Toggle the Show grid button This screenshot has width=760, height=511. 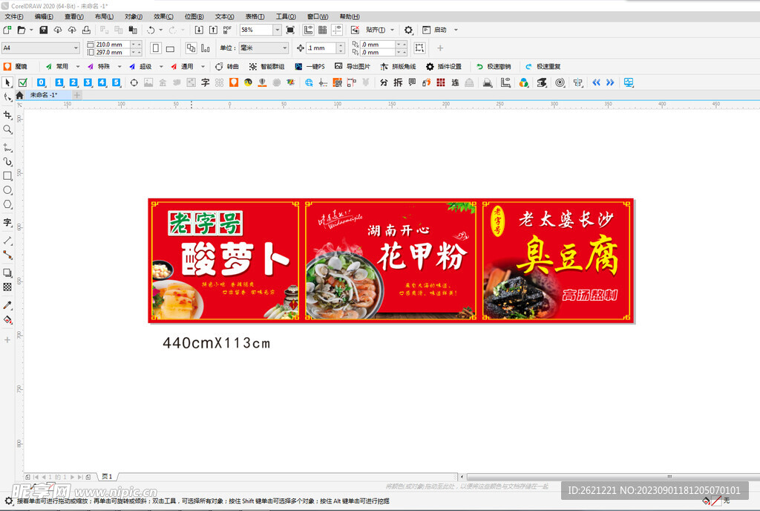(x=322, y=30)
